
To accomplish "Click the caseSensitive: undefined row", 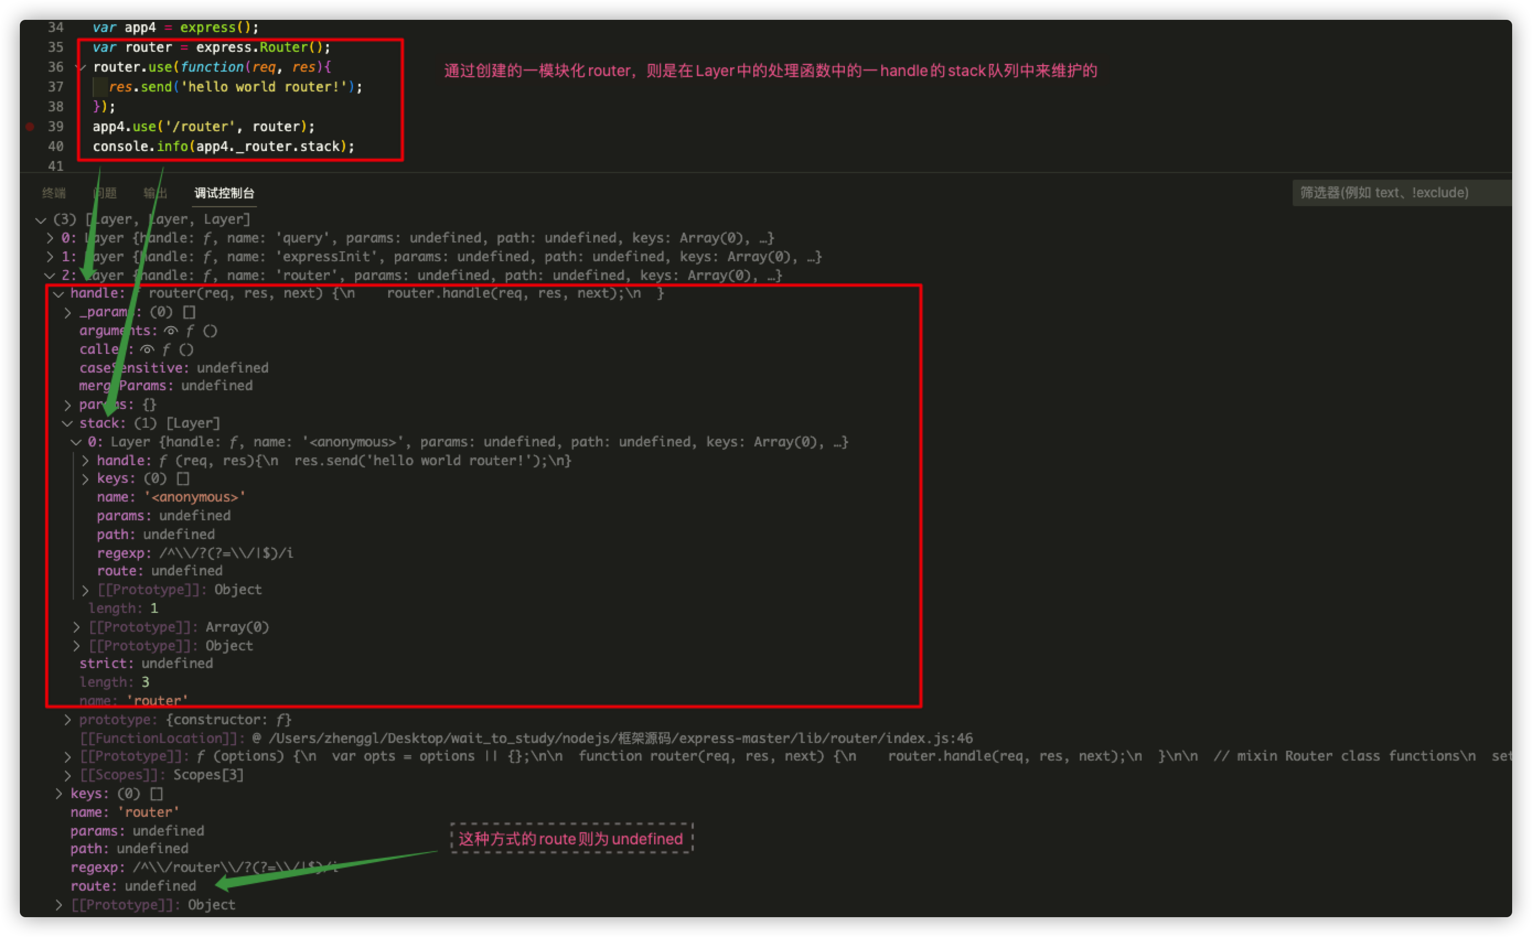I will coord(174,368).
